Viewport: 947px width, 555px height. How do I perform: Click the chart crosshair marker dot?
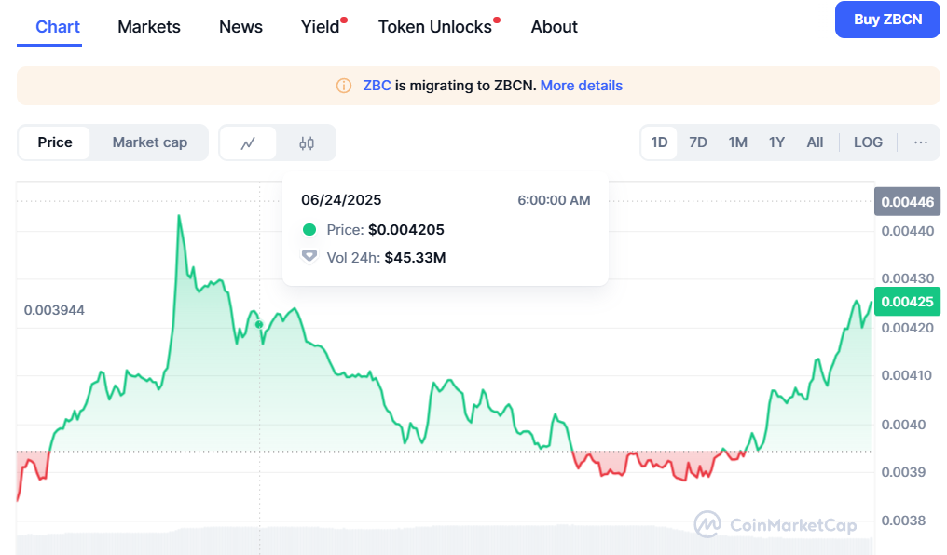click(x=260, y=325)
